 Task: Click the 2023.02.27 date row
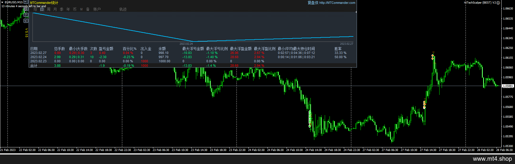point(38,53)
